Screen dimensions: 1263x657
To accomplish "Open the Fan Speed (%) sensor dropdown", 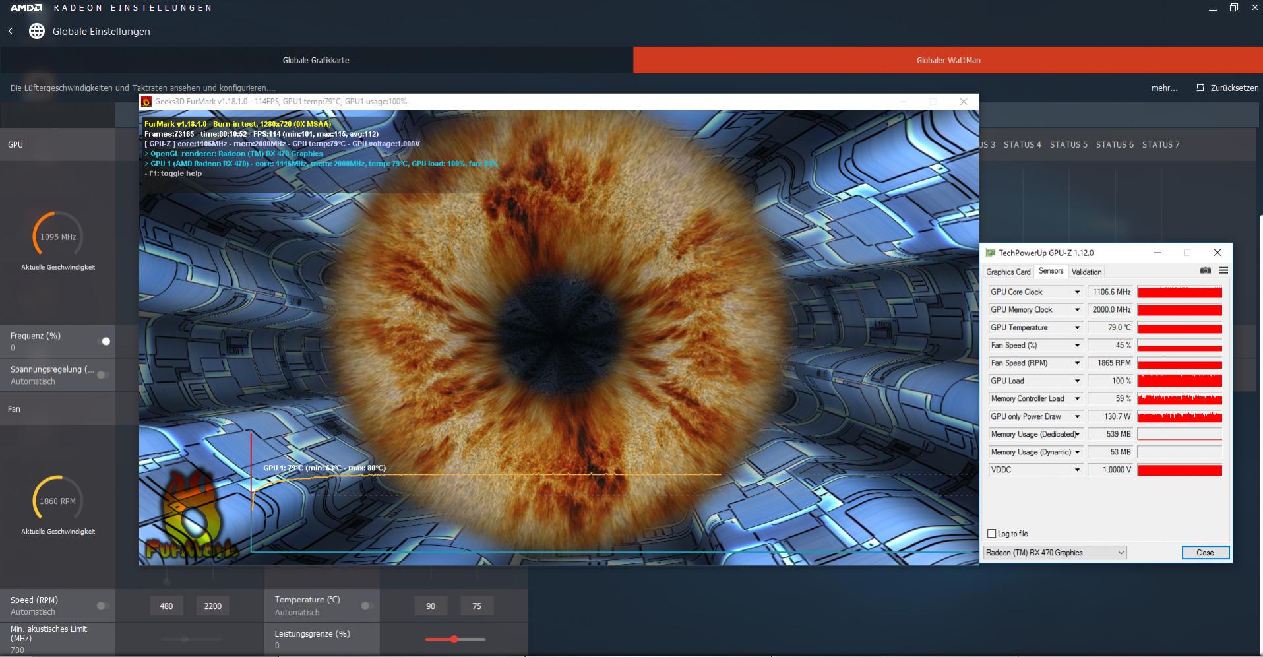I will pos(1078,345).
